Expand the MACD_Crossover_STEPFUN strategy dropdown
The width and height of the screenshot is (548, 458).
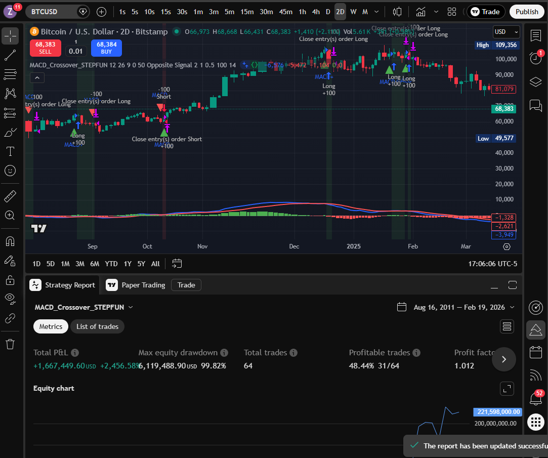coord(131,307)
